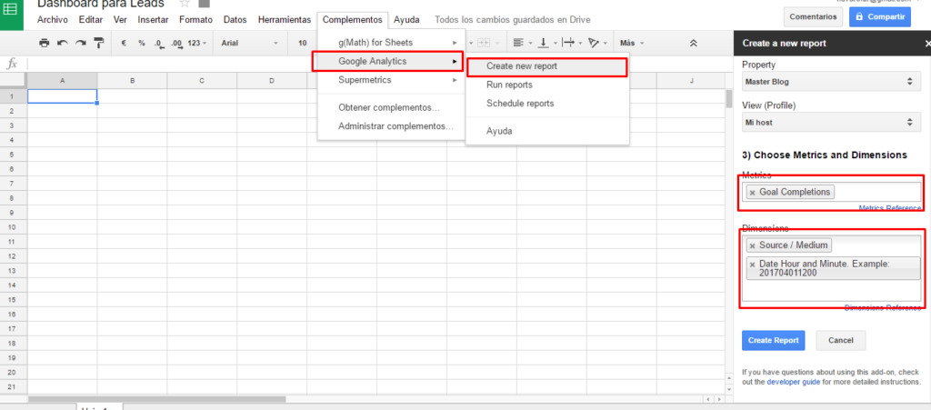Select cell A1
Image resolution: width=931 pixels, height=410 pixels.
(63, 96)
